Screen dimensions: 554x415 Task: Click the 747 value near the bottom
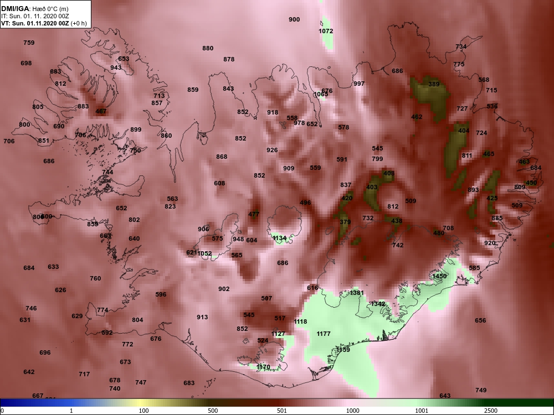coord(141,382)
